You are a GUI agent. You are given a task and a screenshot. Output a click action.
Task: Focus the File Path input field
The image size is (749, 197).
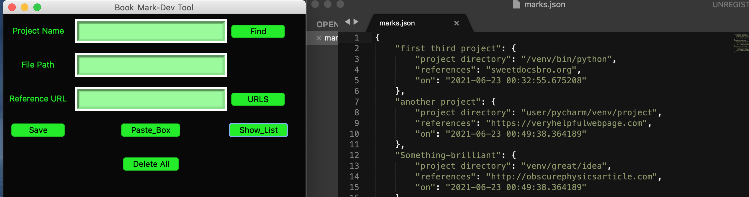(151, 65)
